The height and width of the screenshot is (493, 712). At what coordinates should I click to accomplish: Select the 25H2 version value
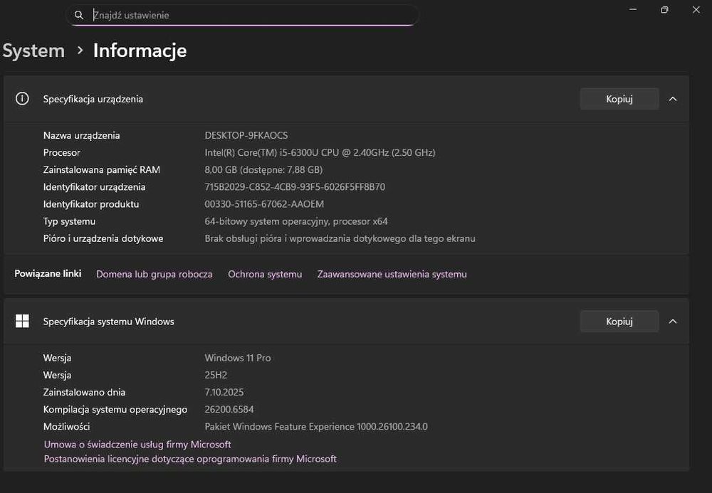(x=216, y=375)
